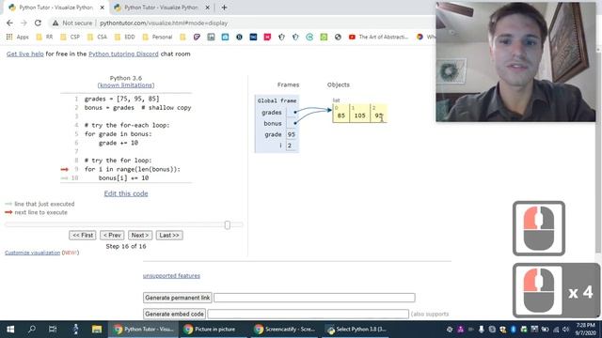602x338 pixels.
Task: Jump to last step with Last button
Action: coord(169,236)
